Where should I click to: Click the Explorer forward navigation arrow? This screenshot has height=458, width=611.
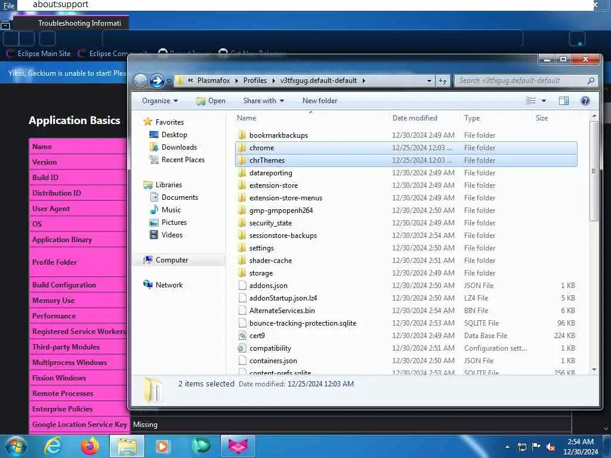[x=157, y=81]
